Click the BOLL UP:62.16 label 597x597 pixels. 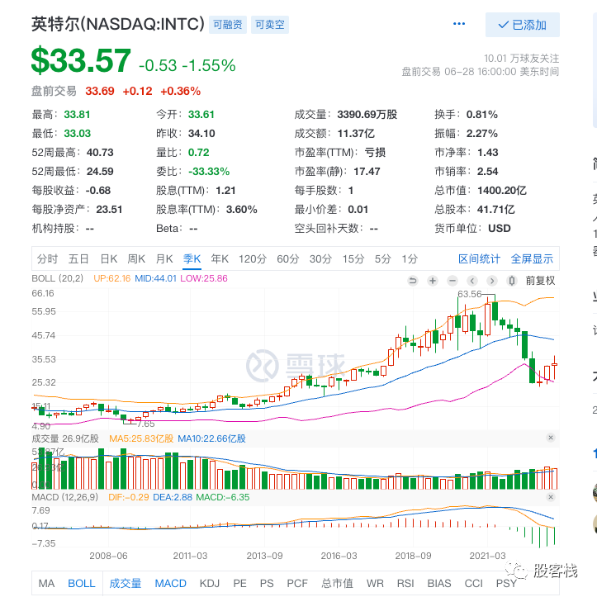(x=112, y=278)
